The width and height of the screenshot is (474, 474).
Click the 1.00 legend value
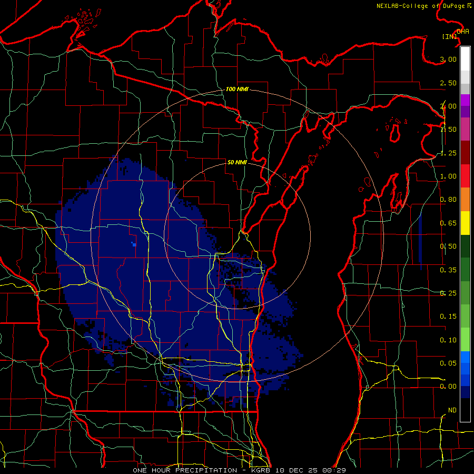pyautogui.click(x=448, y=176)
